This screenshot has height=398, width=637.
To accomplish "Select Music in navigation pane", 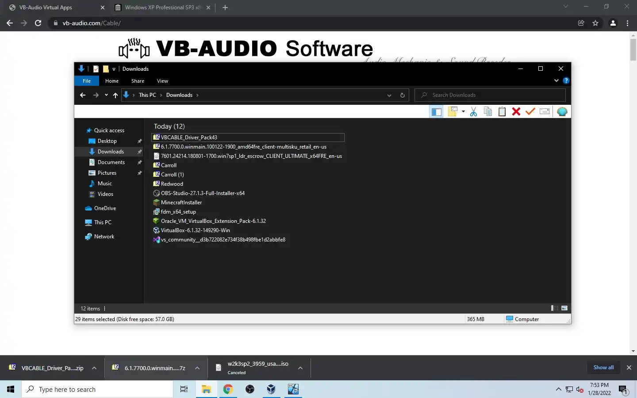I will [105, 184].
